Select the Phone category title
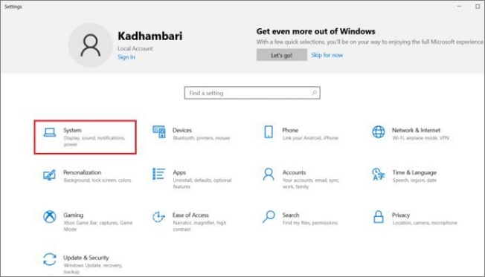 click(x=290, y=130)
